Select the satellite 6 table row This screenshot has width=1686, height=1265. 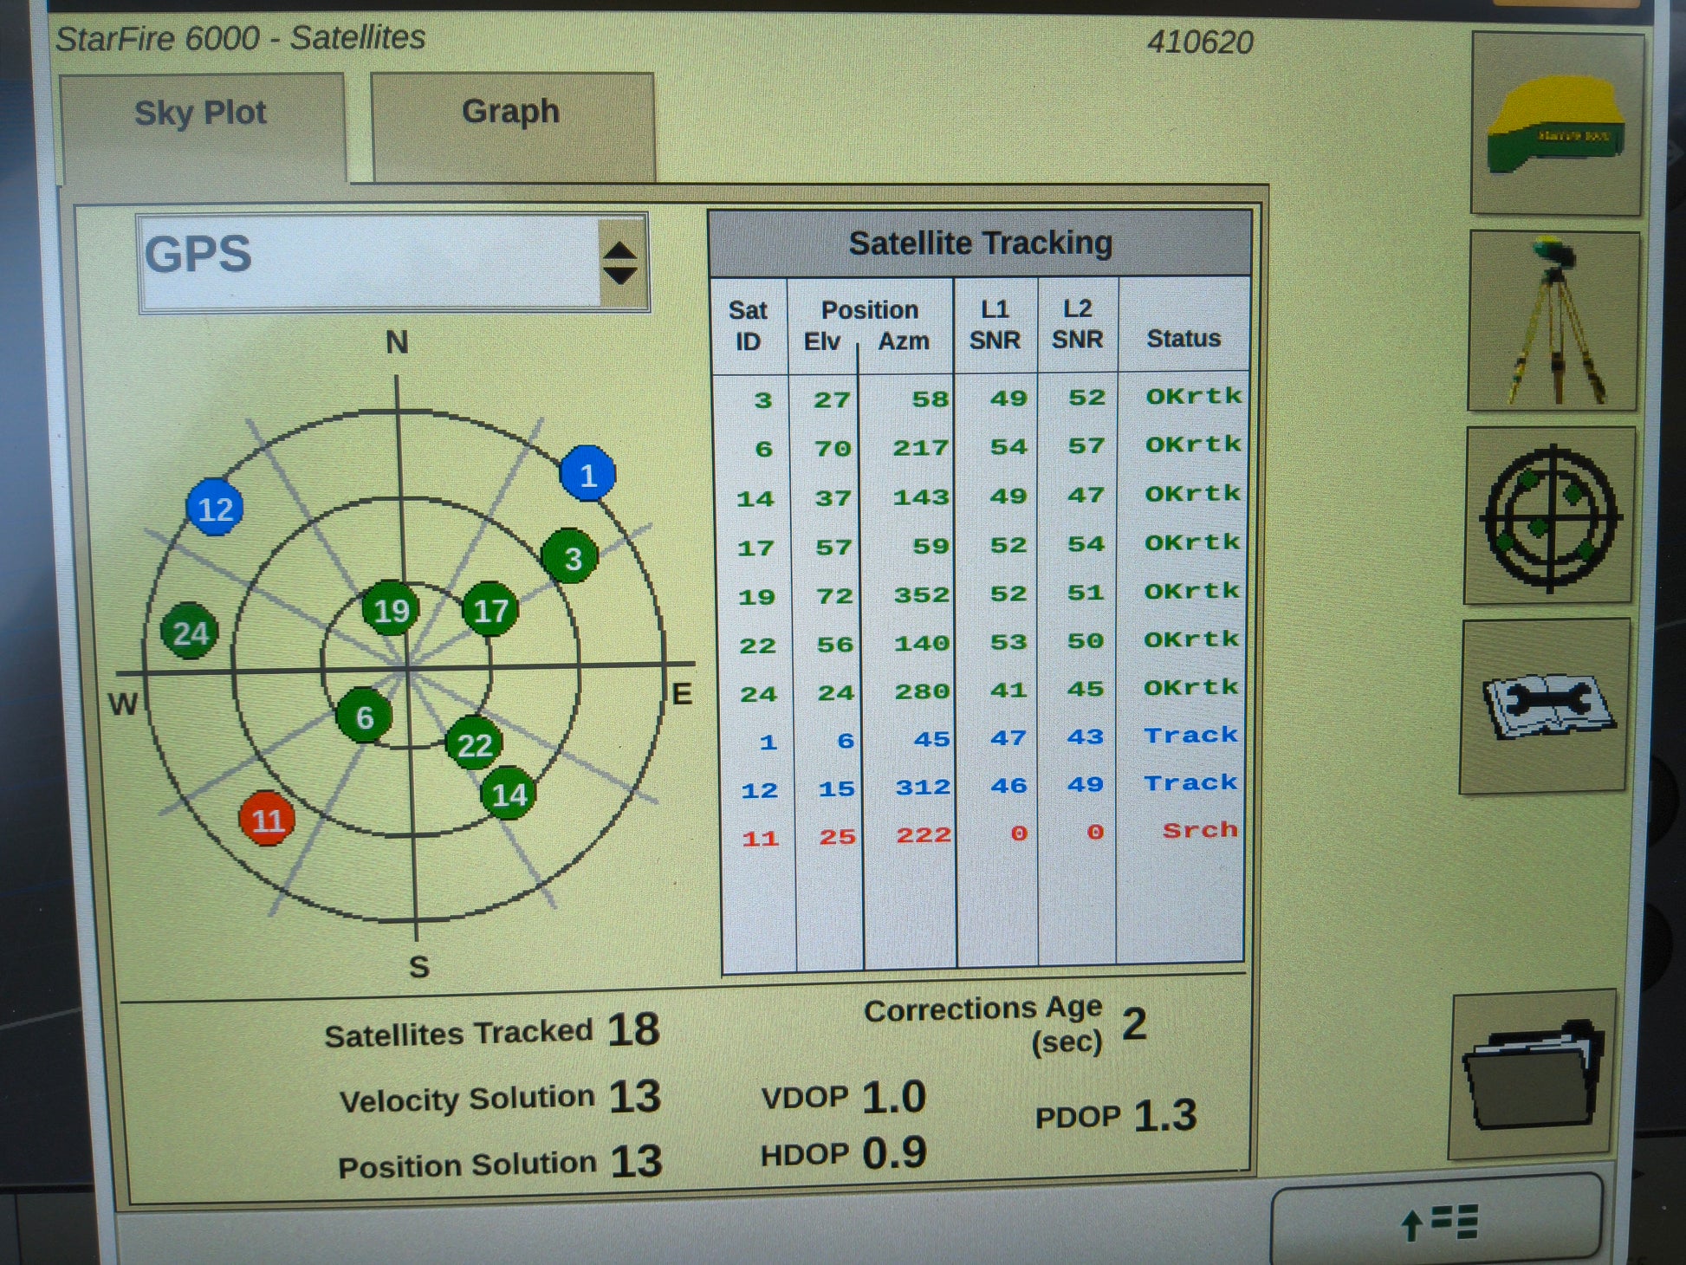click(x=977, y=448)
